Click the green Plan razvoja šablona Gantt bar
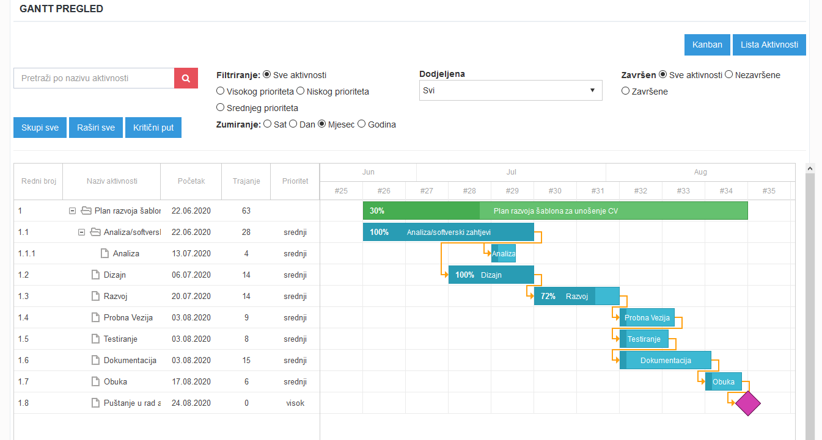The width and height of the screenshot is (822, 440). [x=556, y=211]
